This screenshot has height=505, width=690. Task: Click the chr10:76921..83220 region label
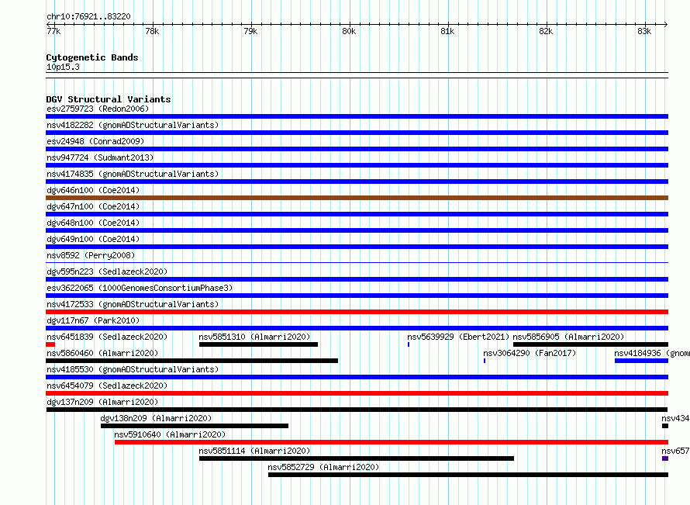tap(88, 16)
